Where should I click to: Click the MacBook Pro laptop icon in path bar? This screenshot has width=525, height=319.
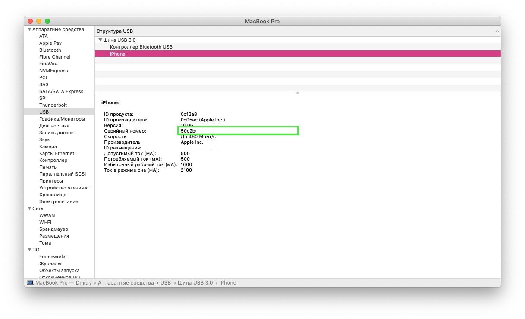pyautogui.click(x=30, y=283)
